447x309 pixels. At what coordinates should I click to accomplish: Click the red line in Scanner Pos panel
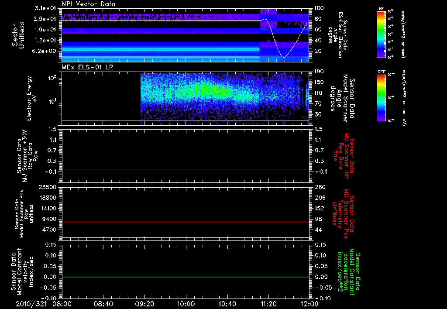pos(186,222)
